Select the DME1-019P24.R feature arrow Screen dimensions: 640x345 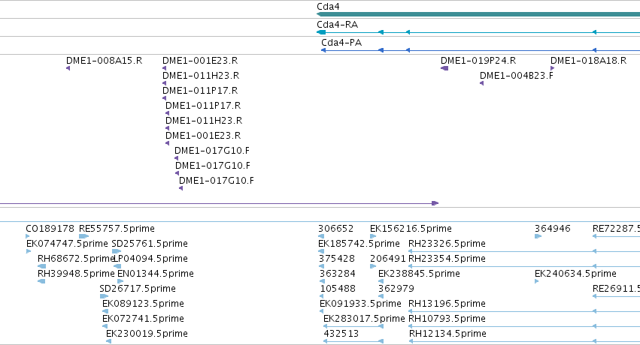(x=444, y=68)
